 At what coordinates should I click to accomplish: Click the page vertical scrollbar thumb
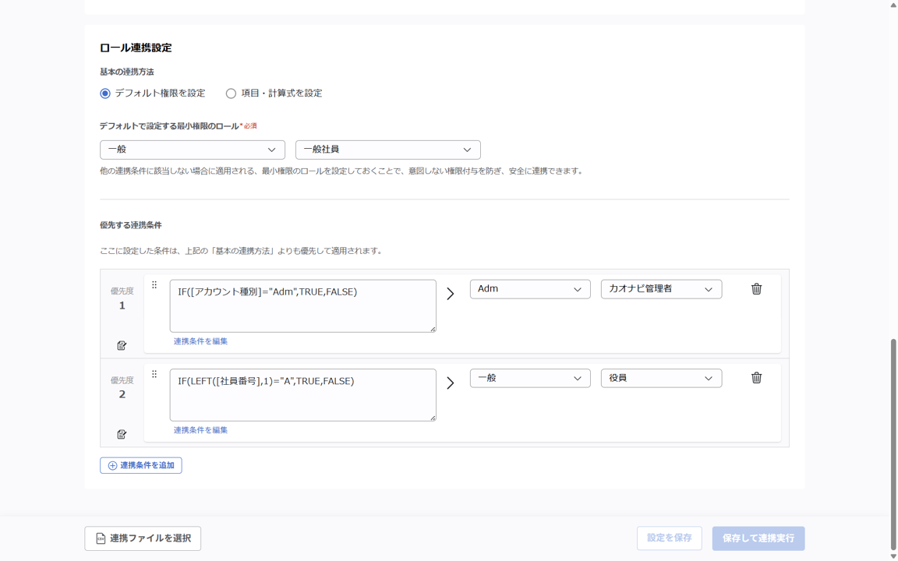893,446
